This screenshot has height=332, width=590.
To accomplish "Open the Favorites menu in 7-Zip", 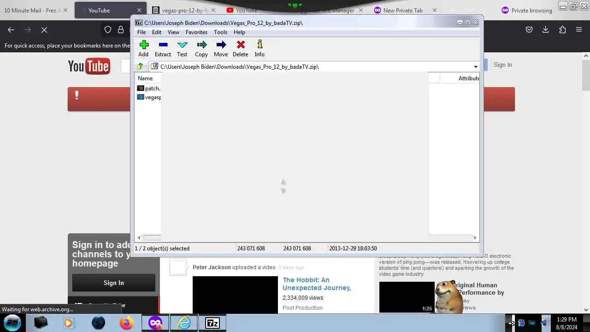I will (196, 32).
